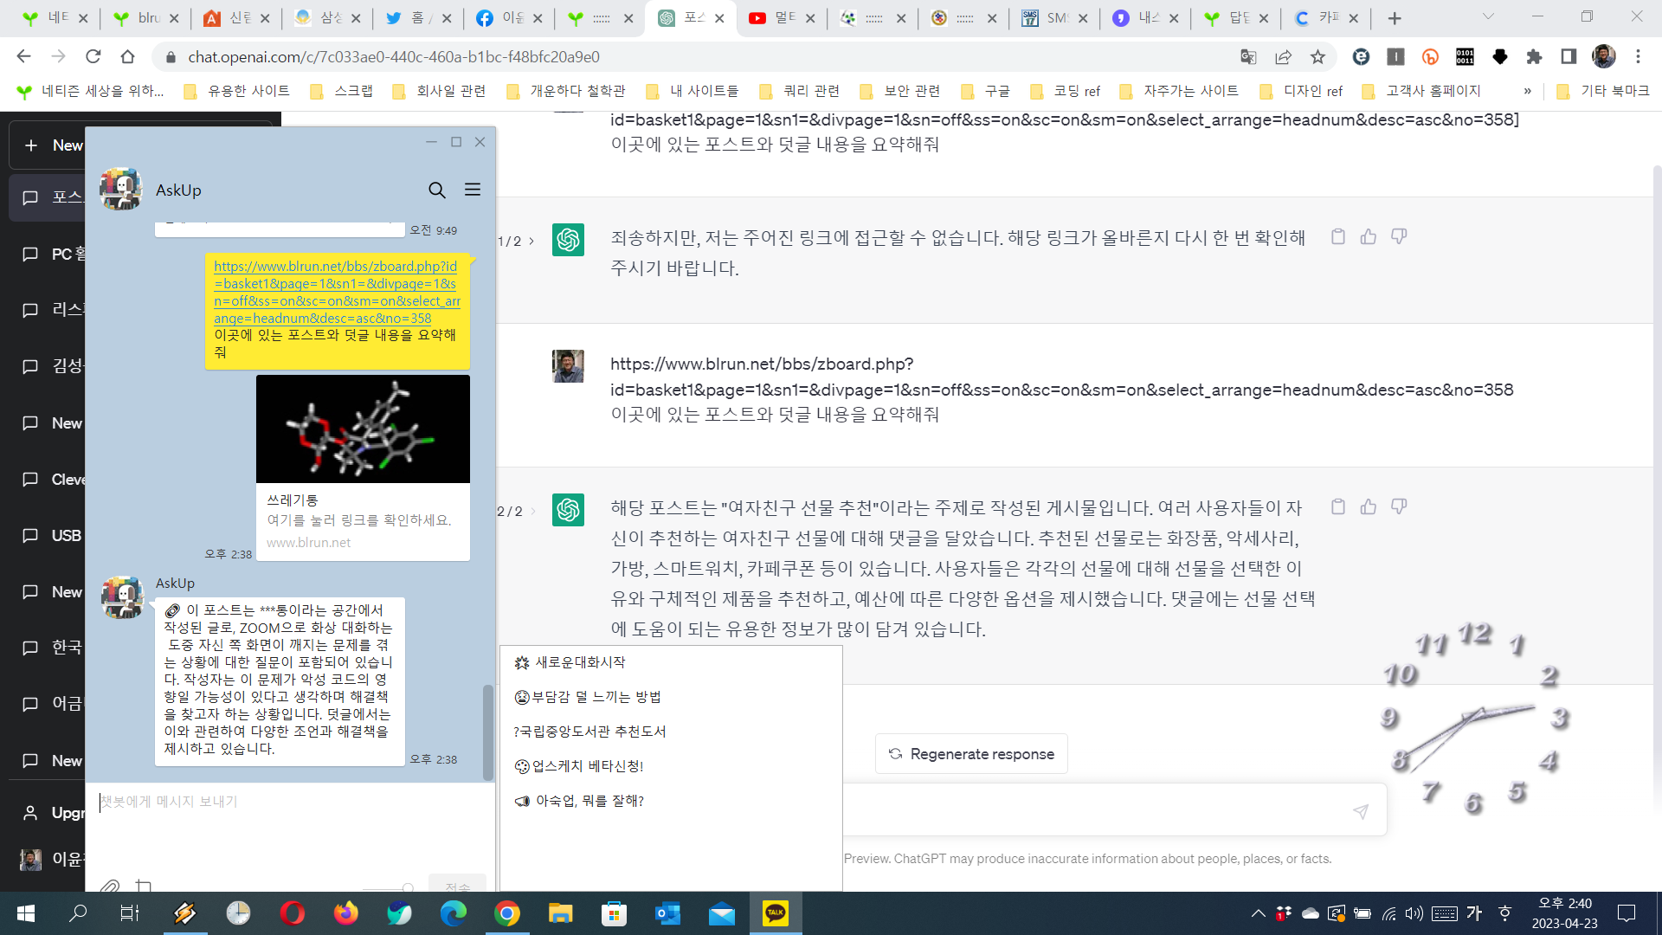
Task: Open Chrome extensions puzzle icon
Action: coord(1534,56)
